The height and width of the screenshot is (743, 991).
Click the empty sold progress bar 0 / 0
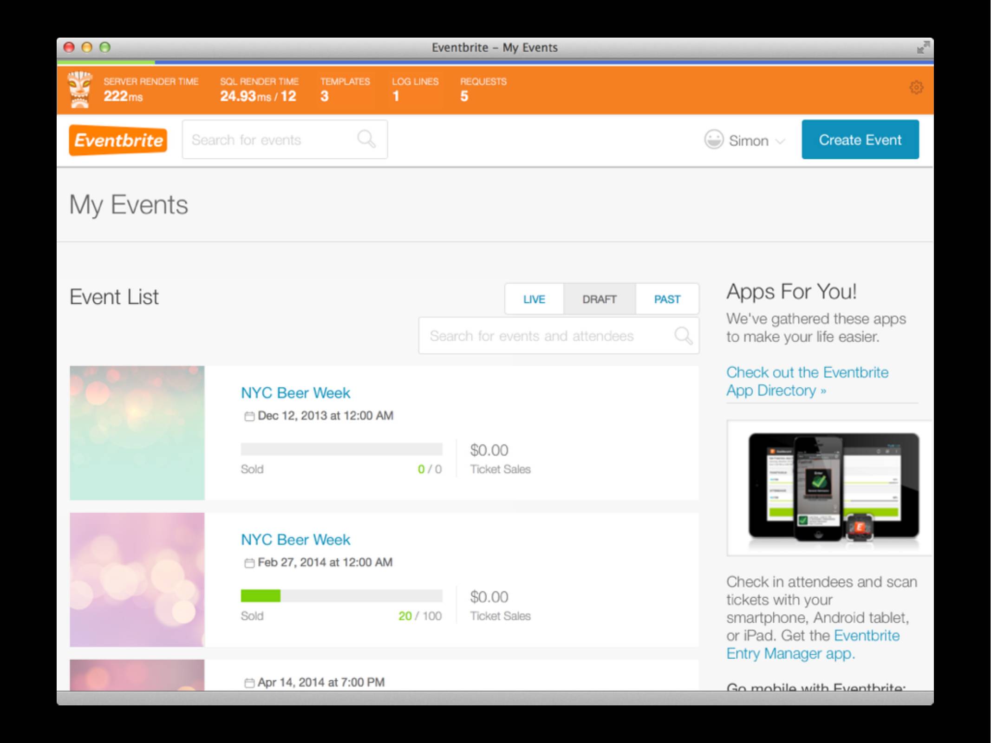pyautogui.click(x=341, y=449)
